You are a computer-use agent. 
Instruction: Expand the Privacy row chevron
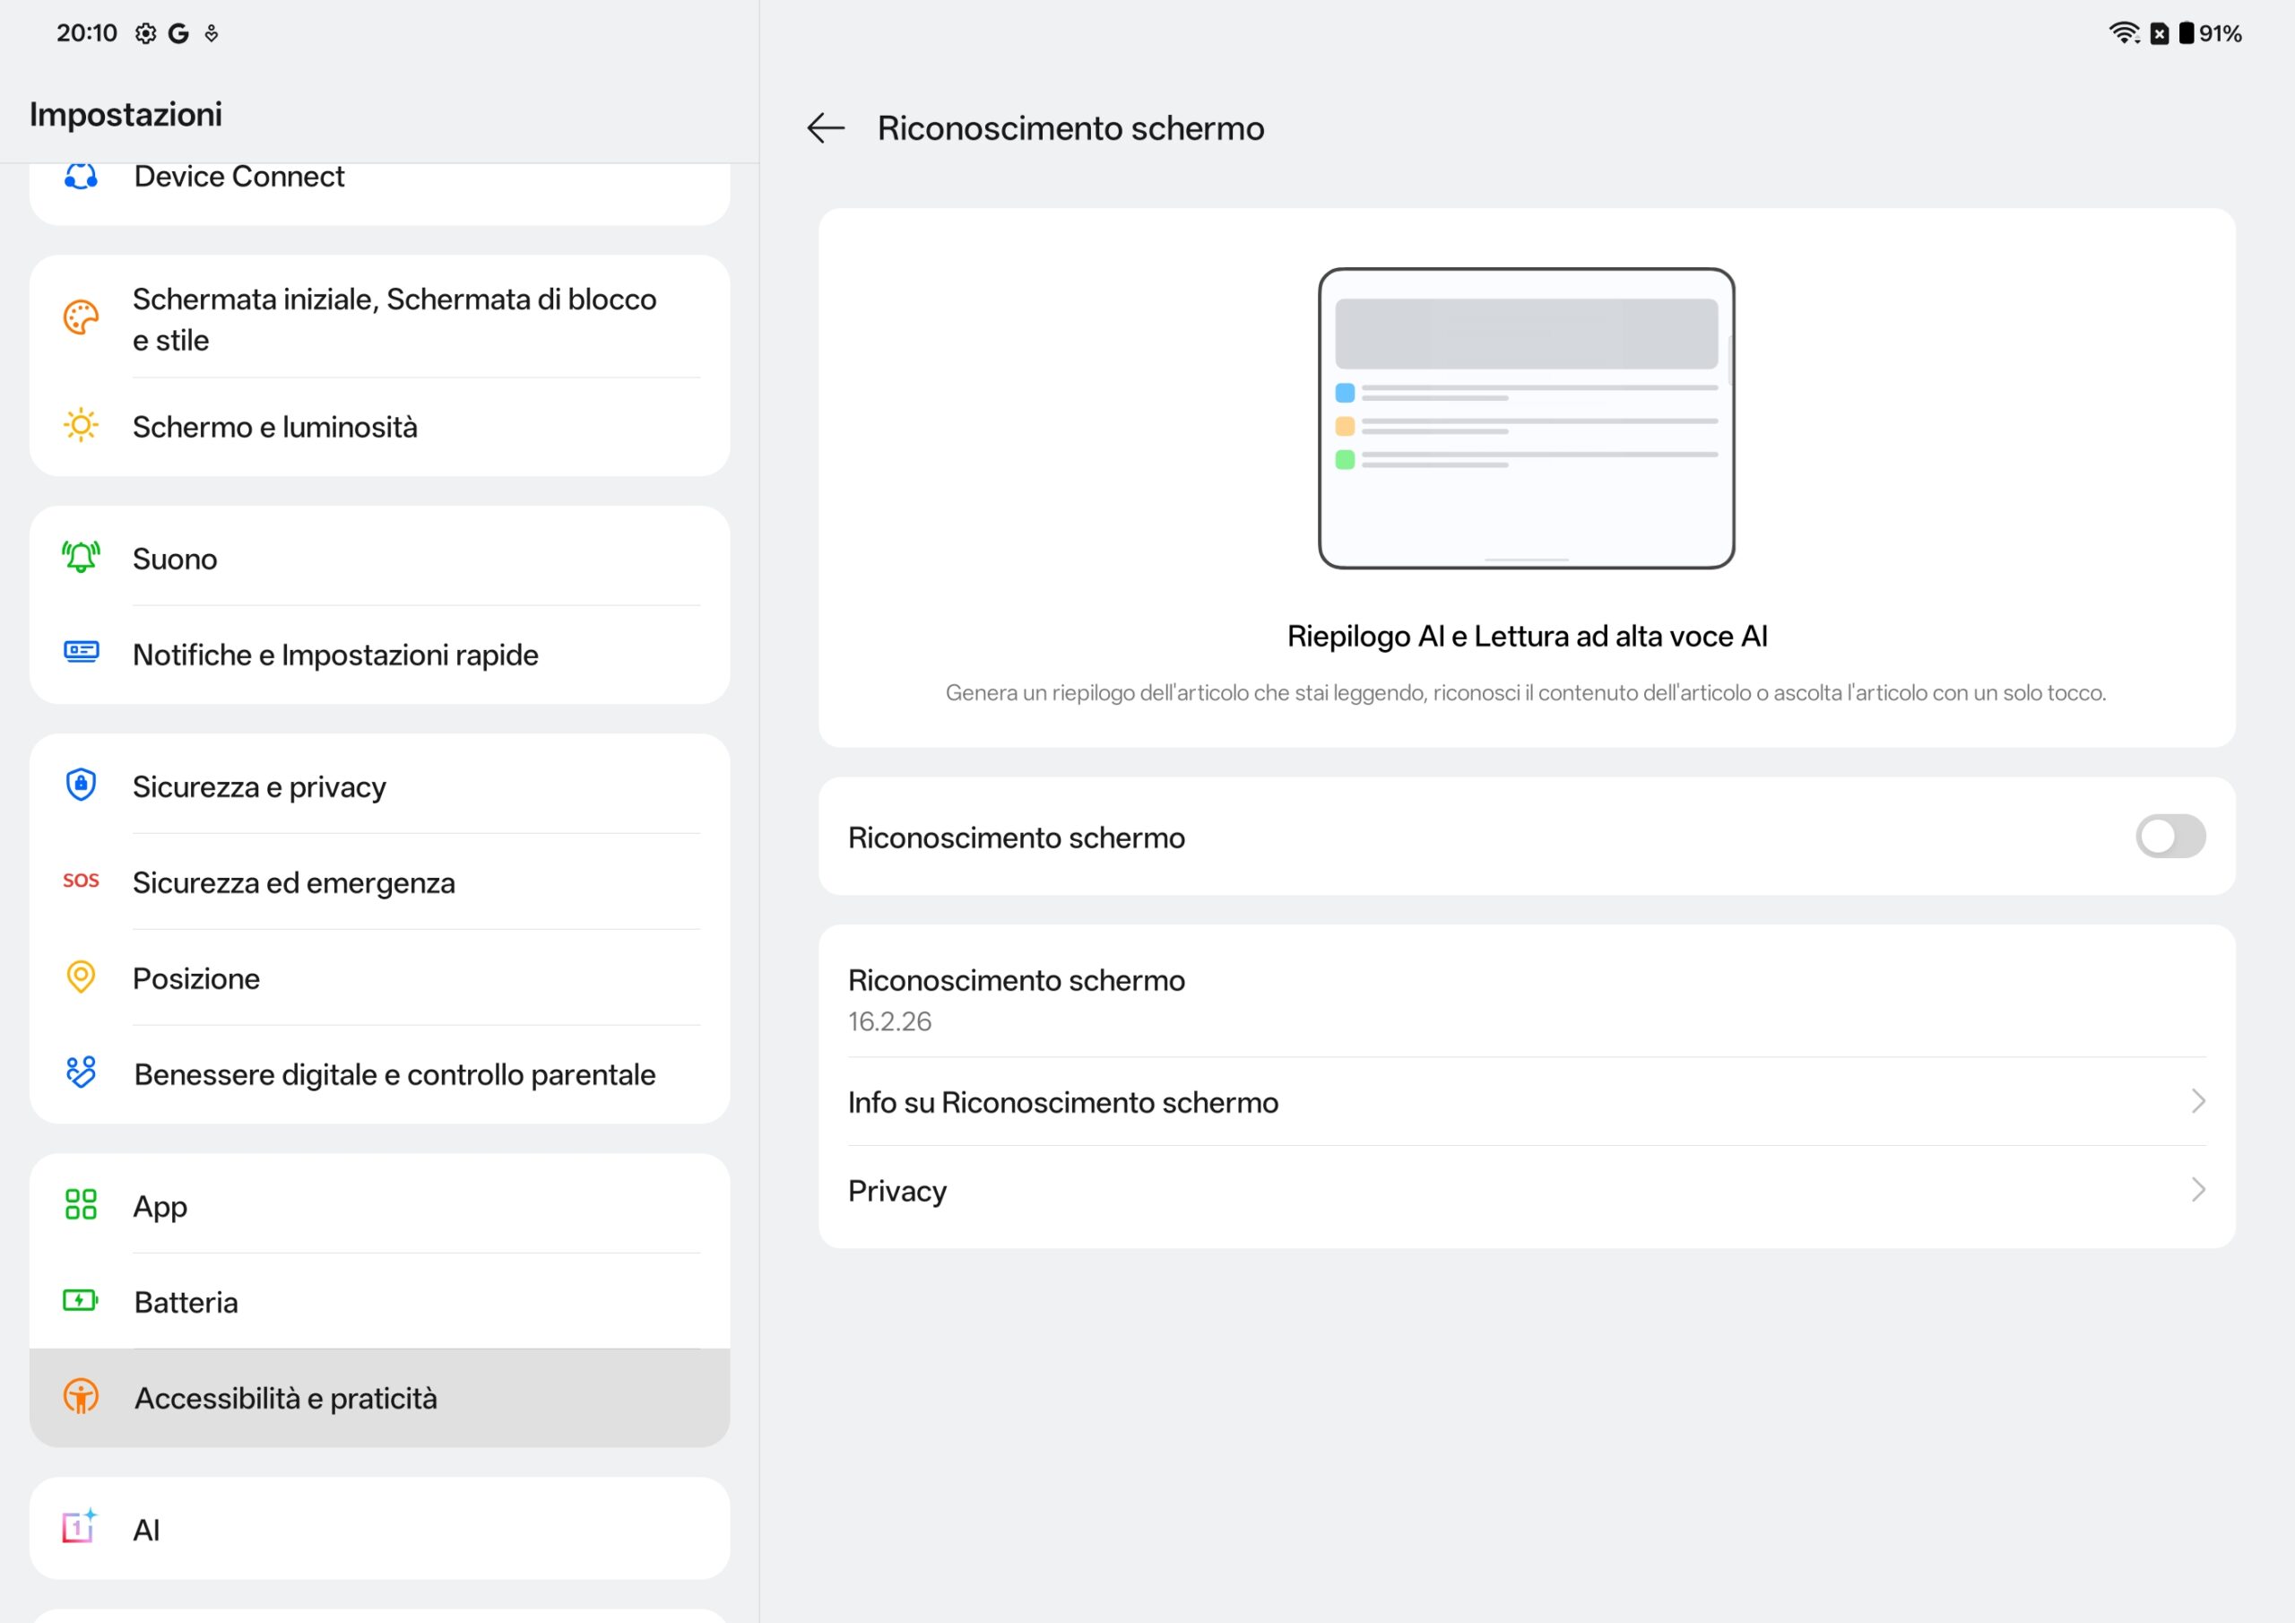(x=2197, y=1190)
